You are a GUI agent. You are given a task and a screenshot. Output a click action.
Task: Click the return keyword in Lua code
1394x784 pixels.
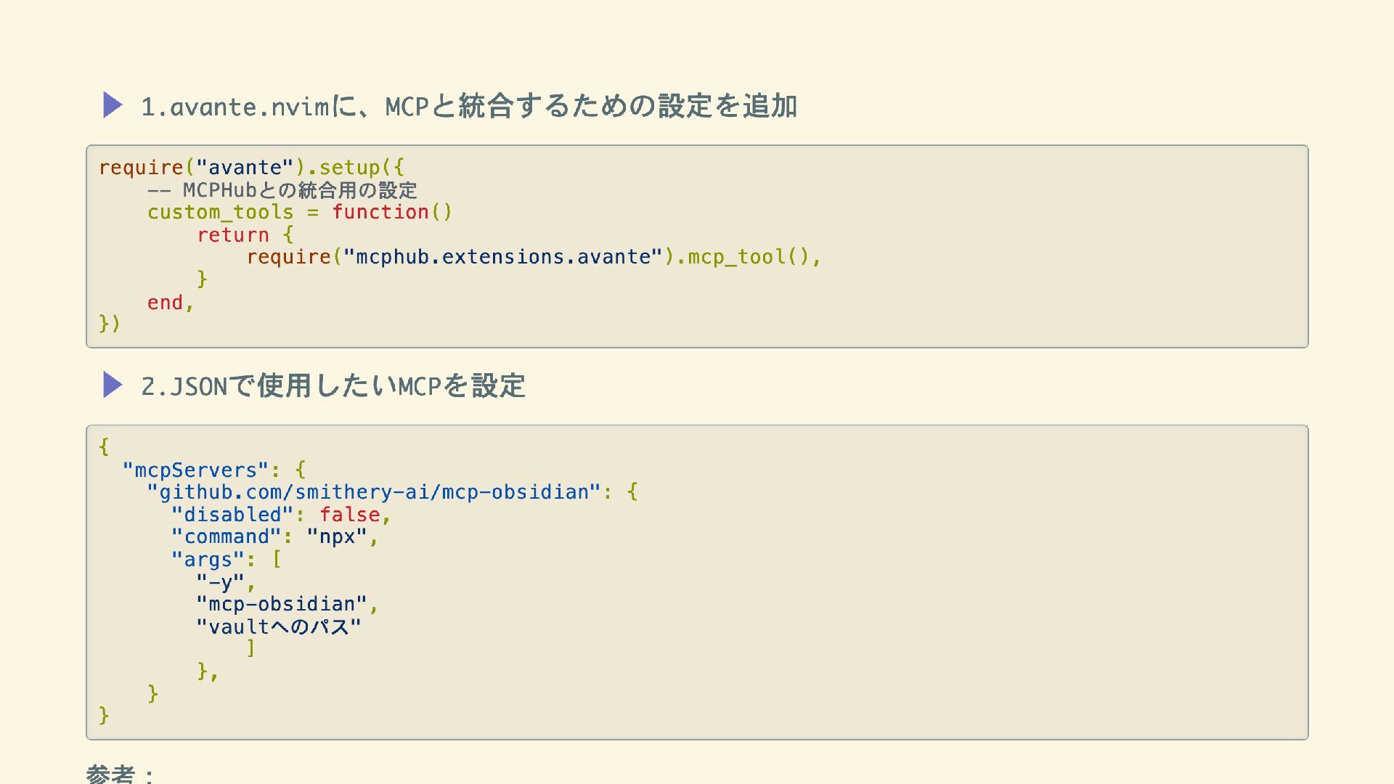(x=232, y=235)
